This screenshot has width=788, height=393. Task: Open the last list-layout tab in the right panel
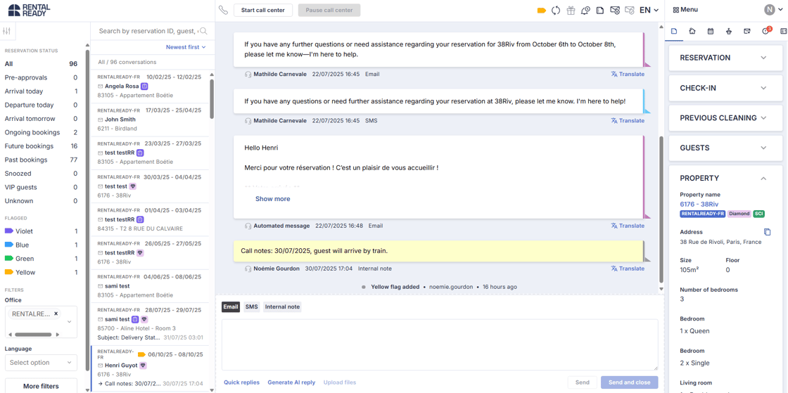pyautogui.click(x=784, y=31)
